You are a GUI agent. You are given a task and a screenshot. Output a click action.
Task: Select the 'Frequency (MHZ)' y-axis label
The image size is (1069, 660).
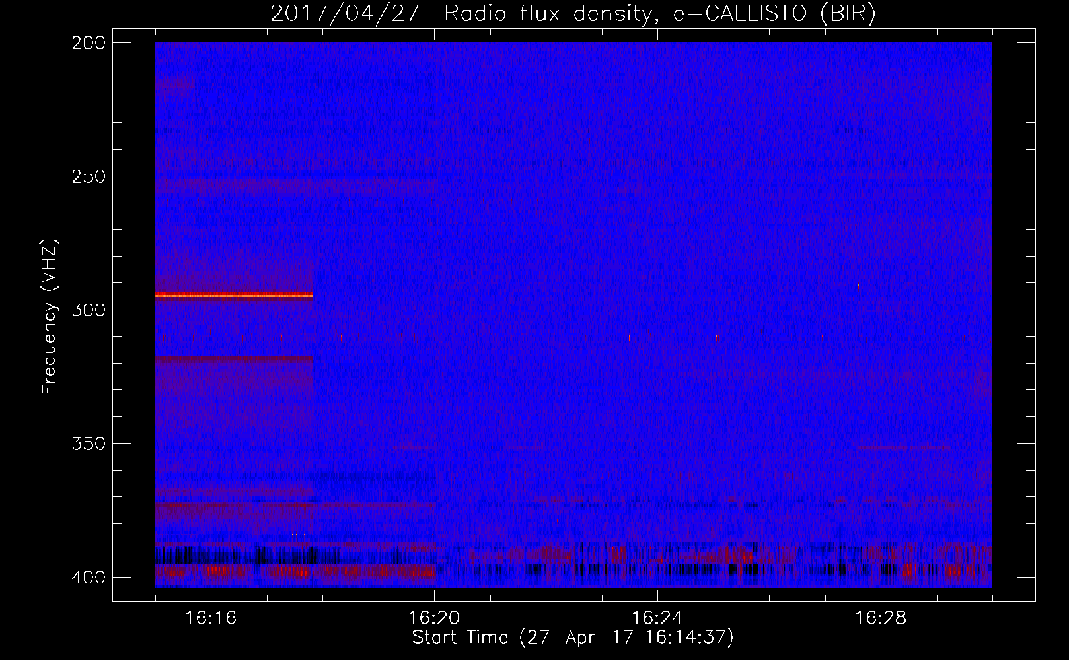(50, 317)
